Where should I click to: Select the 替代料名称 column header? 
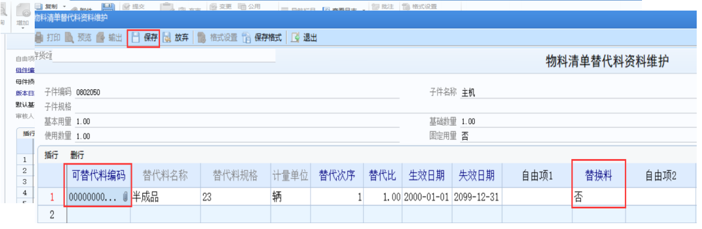point(165,176)
